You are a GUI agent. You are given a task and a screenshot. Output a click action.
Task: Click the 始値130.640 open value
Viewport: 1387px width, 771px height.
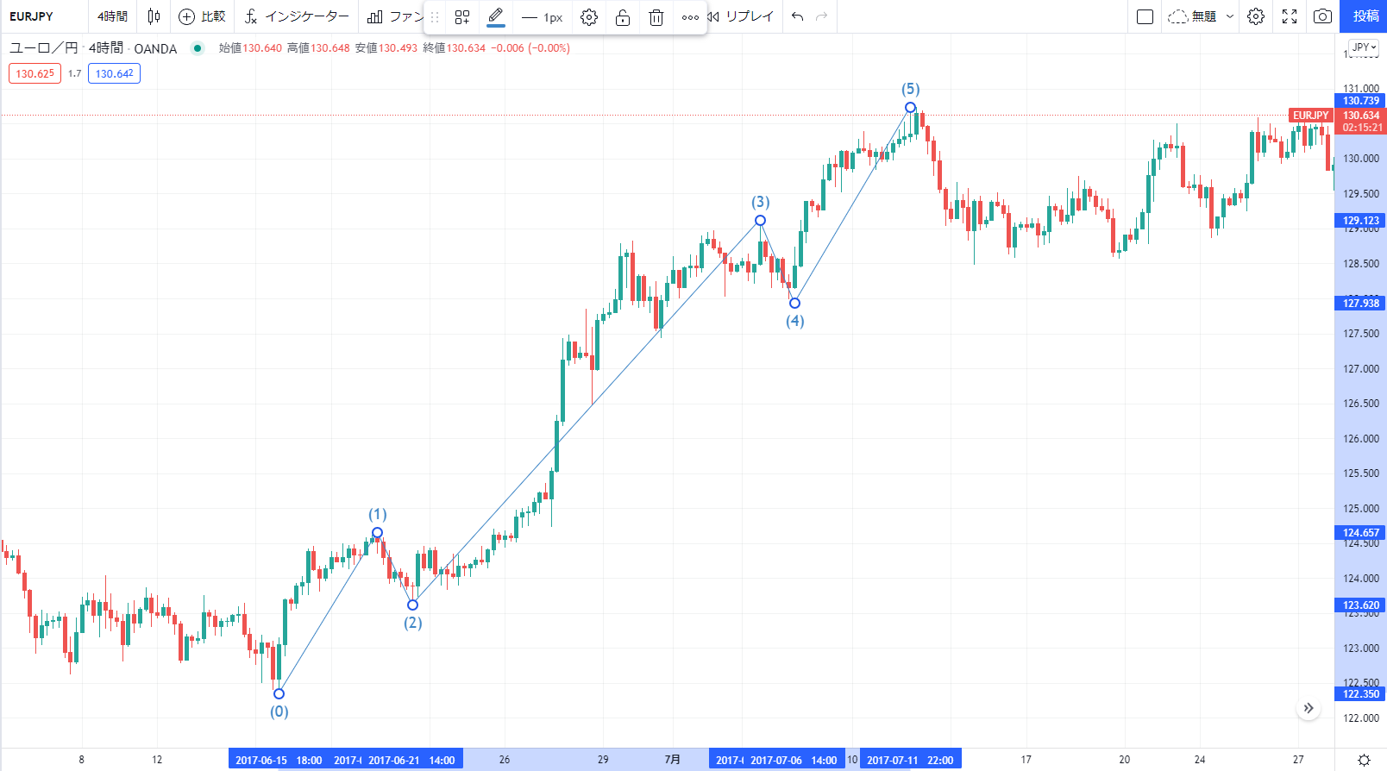(250, 48)
